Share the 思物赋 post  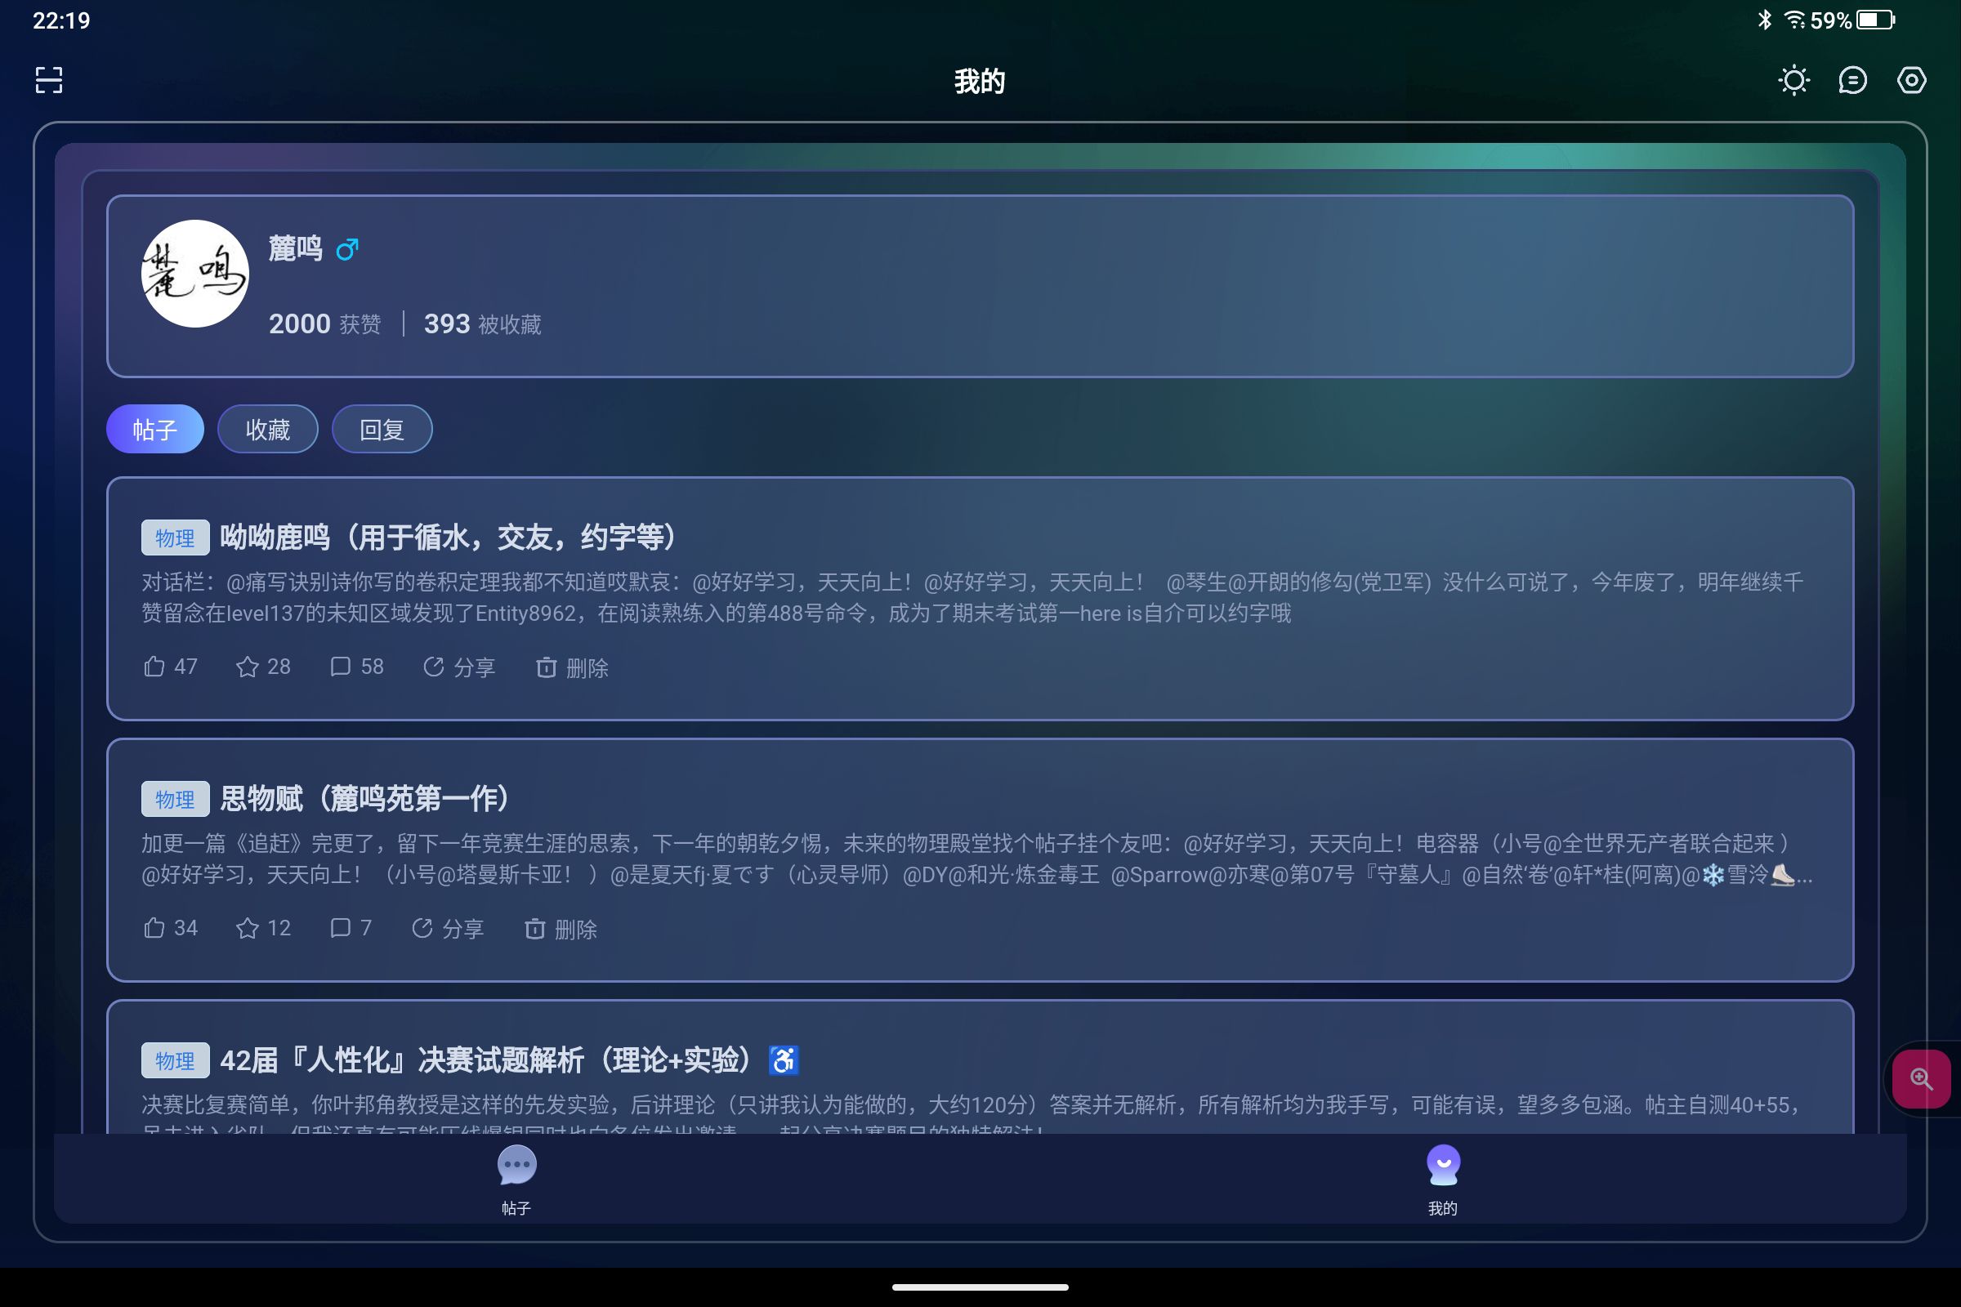(x=448, y=929)
